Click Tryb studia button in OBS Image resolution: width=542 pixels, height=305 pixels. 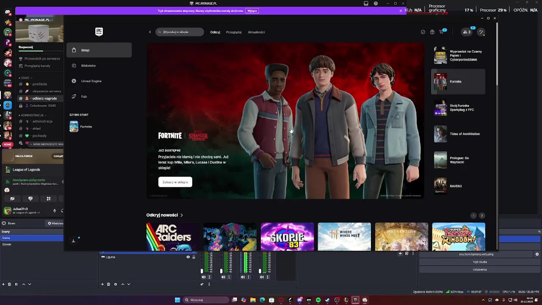click(480, 262)
